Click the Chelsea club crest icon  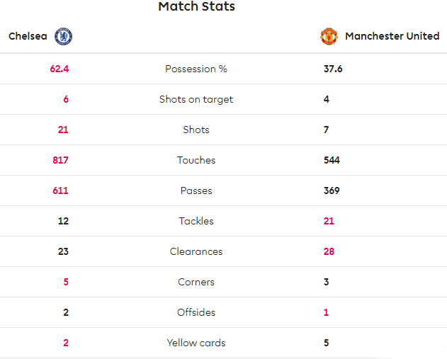(x=63, y=37)
